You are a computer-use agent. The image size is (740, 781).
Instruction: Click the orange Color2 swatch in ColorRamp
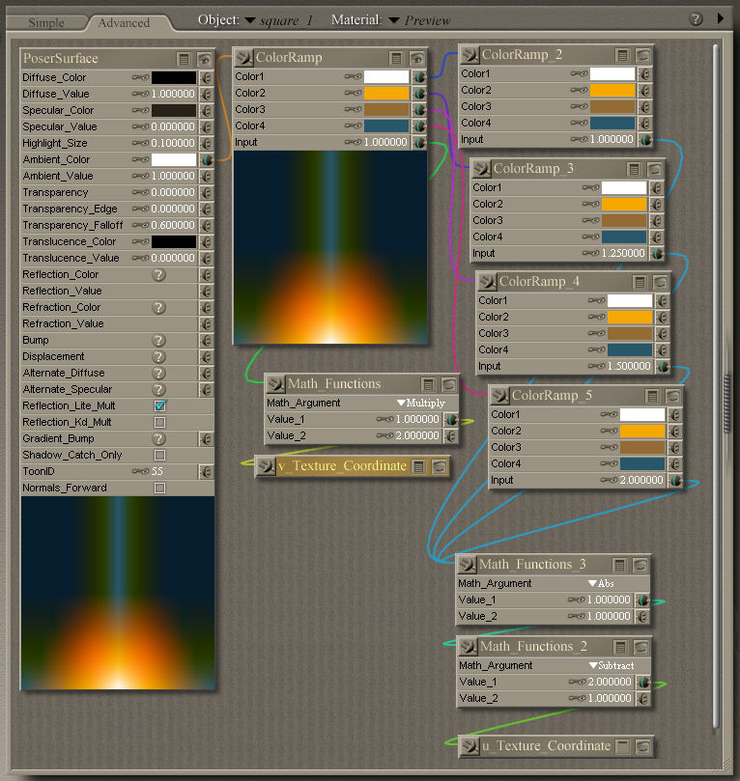pyautogui.click(x=386, y=94)
